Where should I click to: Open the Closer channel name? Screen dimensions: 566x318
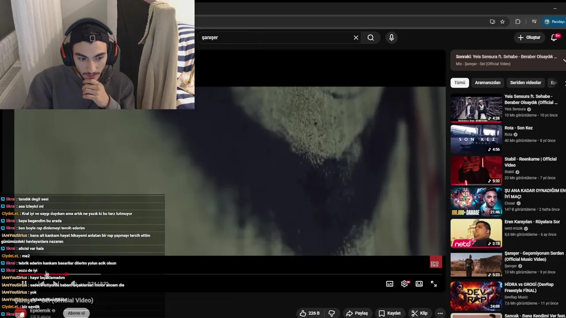click(509, 204)
